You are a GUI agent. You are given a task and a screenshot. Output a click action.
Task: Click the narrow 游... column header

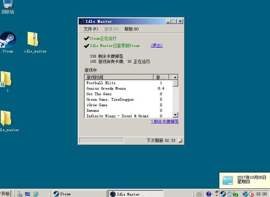(x=161, y=77)
